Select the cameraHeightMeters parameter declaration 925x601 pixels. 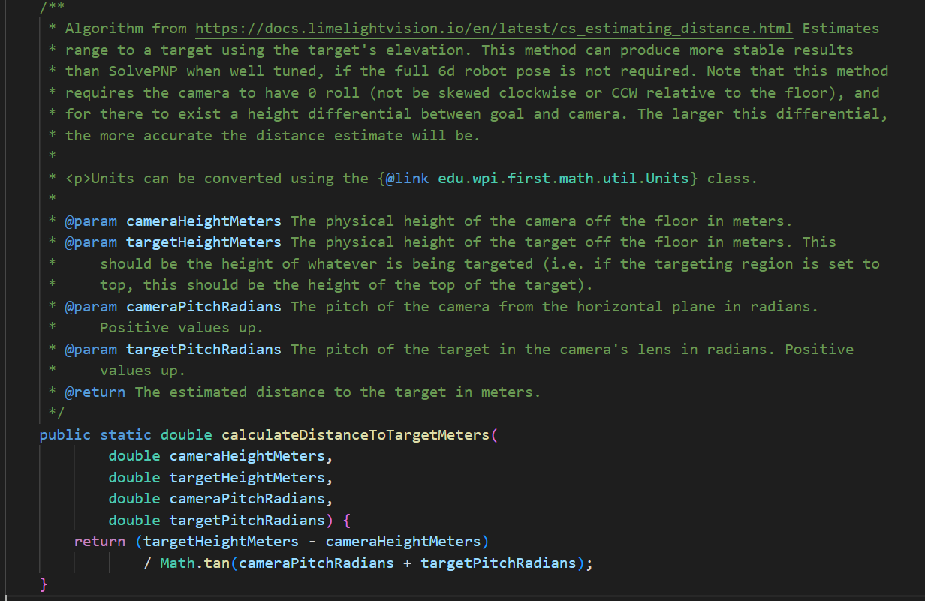click(220, 455)
